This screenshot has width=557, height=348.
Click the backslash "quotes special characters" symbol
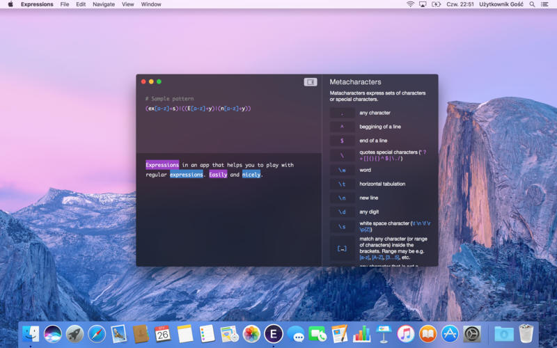click(x=342, y=155)
